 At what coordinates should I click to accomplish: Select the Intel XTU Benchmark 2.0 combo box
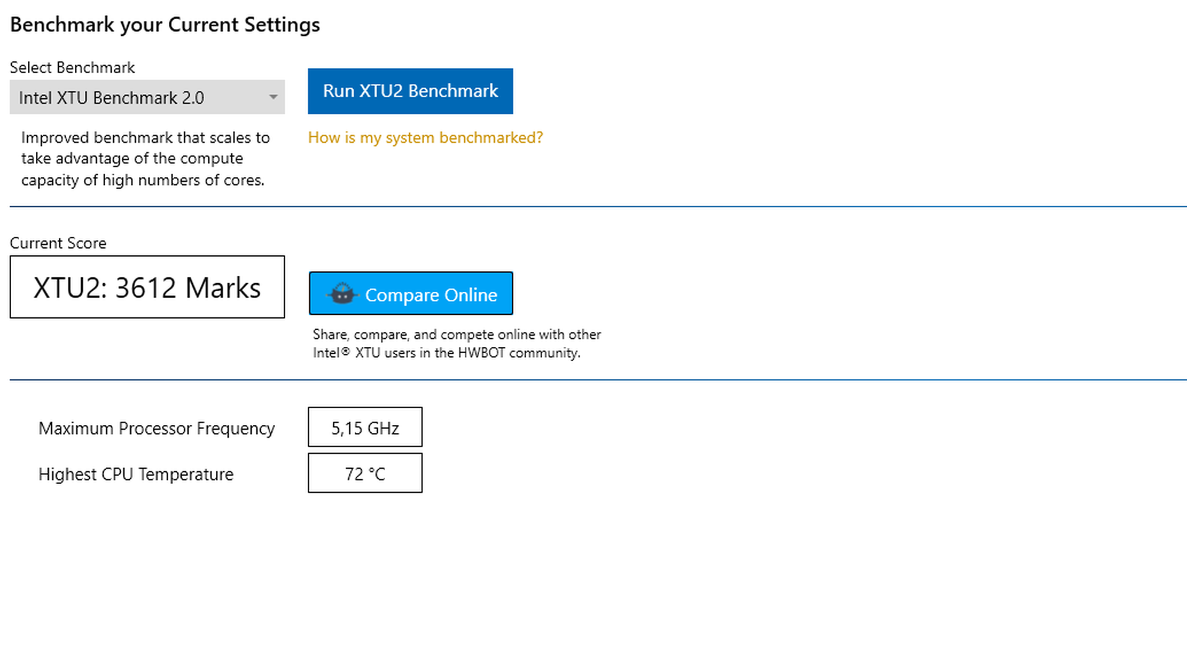point(147,97)
